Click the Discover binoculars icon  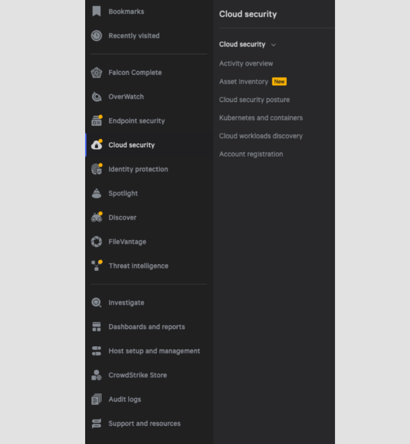pyautogui.click(x=96, y=218)
